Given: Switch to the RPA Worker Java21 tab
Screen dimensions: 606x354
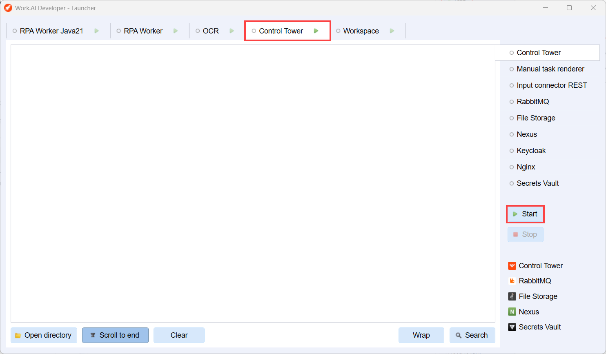Looking at the screenshot, I should point(51,31).
